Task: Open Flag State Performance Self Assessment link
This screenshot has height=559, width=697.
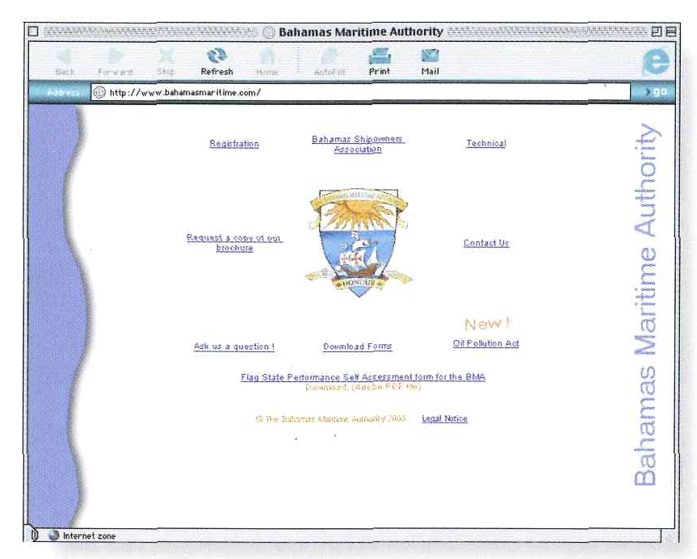Action: [363, 377]
